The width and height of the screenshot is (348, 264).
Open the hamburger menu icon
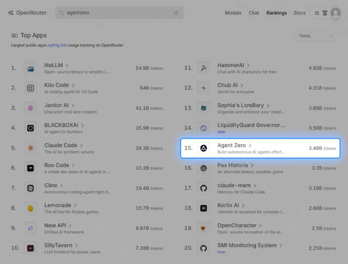click(317, 13)
